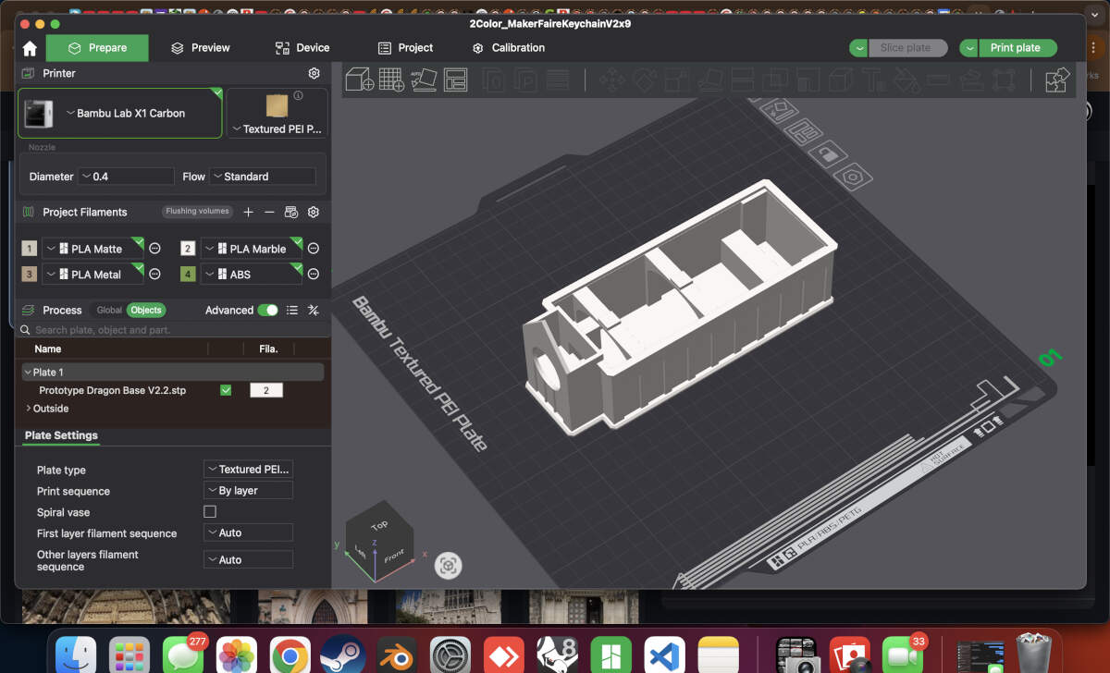This screenshot has width=1110, height=673.
Task: Open Blender from the Dock
Action: point(396,656)
